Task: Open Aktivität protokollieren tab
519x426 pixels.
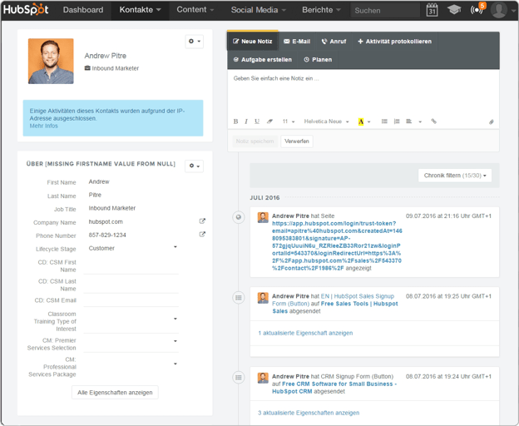Action: tap(394, 42)
